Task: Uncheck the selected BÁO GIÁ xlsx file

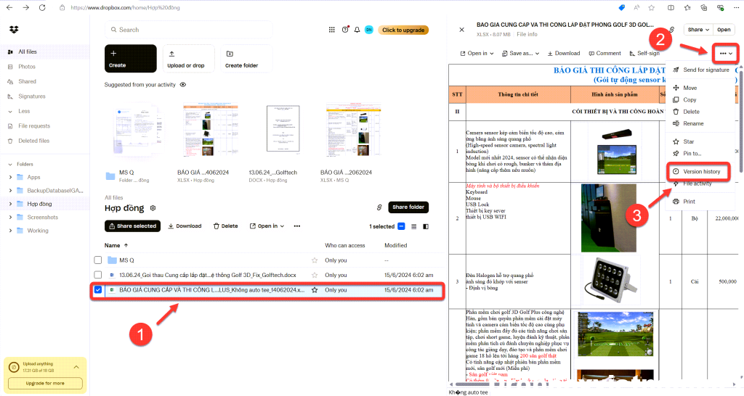Action: pos(97,290)
